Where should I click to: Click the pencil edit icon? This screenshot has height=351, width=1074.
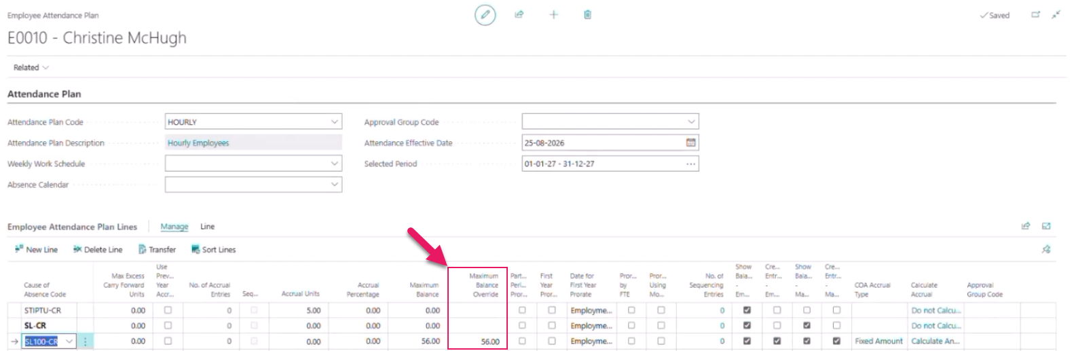[x=485, y=15]
